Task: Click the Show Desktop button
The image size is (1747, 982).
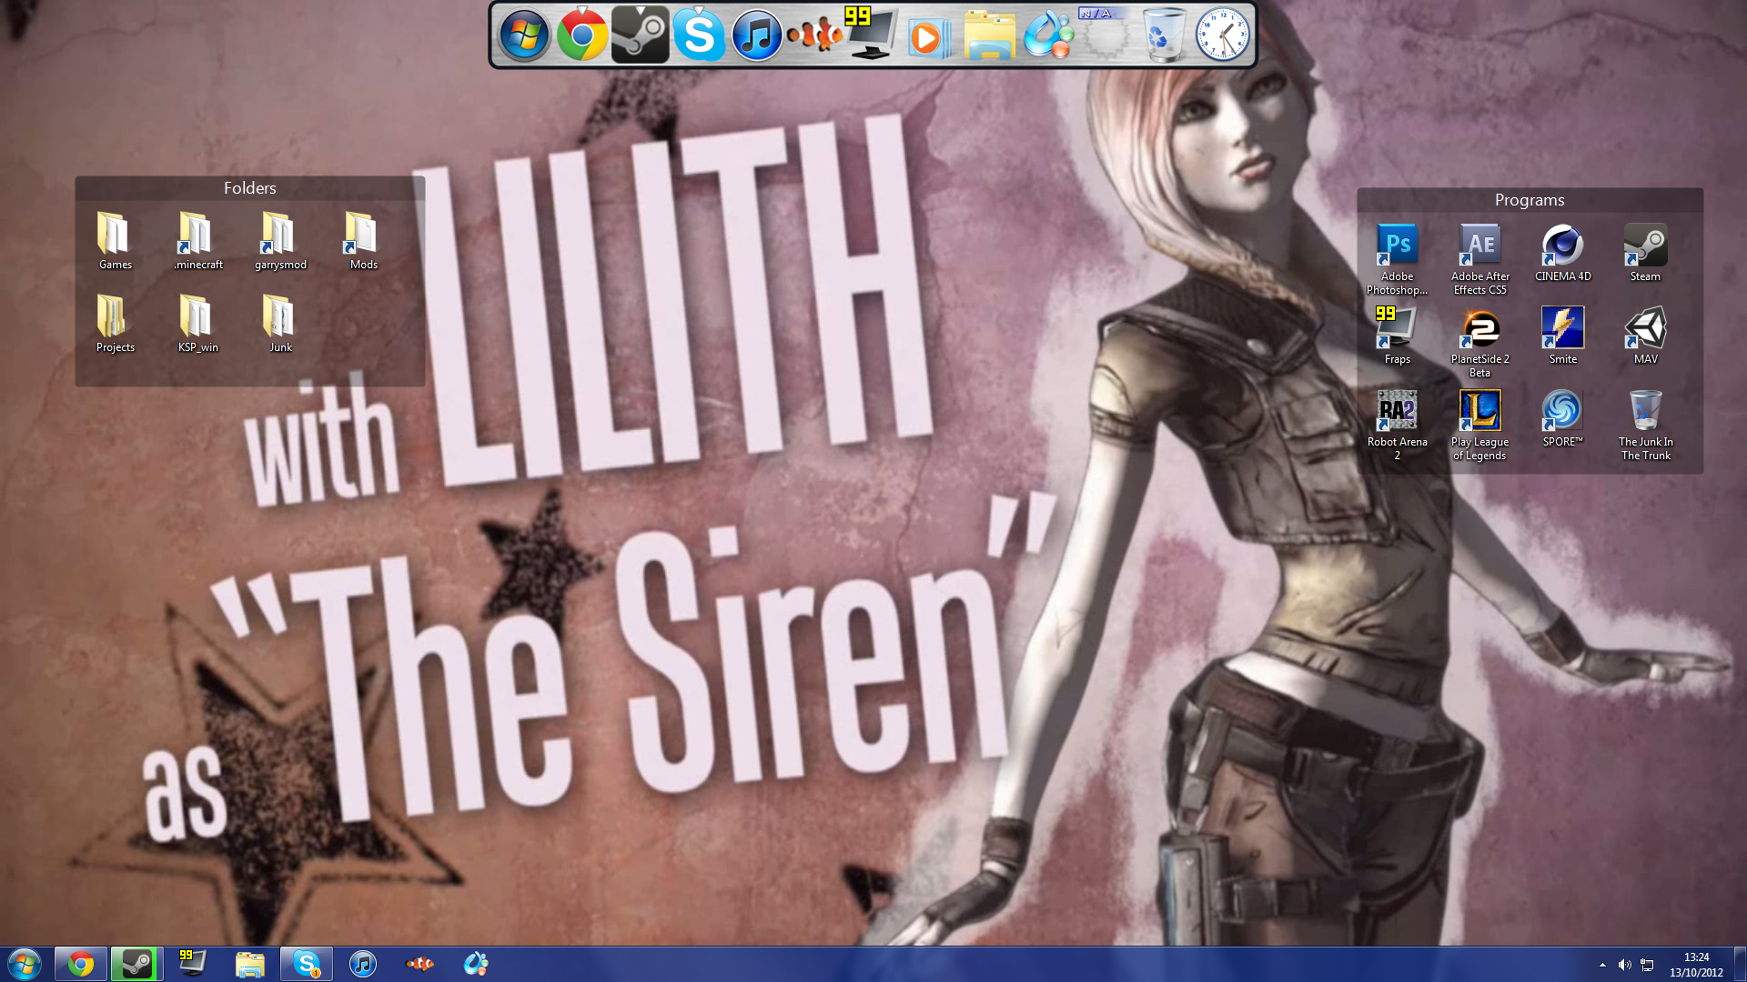Action: click(x=1740, y=964)
